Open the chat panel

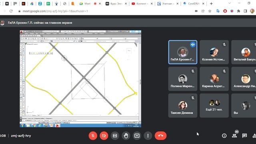244,136
